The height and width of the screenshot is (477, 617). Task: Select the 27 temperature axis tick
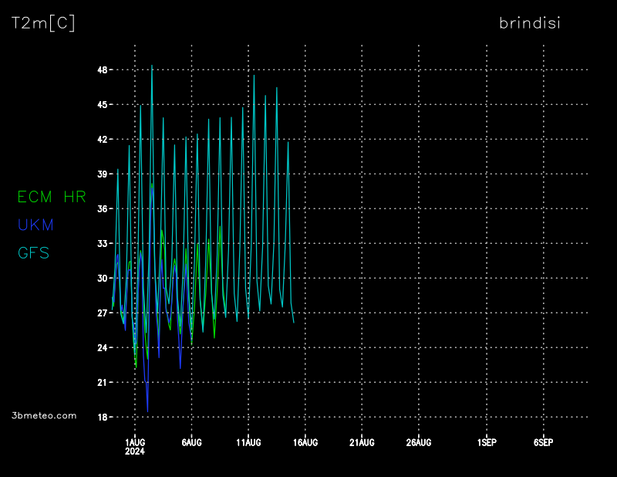[102, 313]
